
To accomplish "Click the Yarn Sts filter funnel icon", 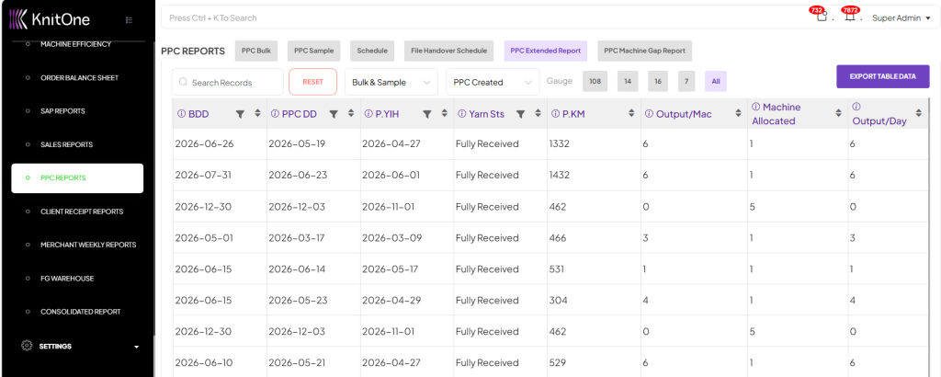I will point(520,114).
